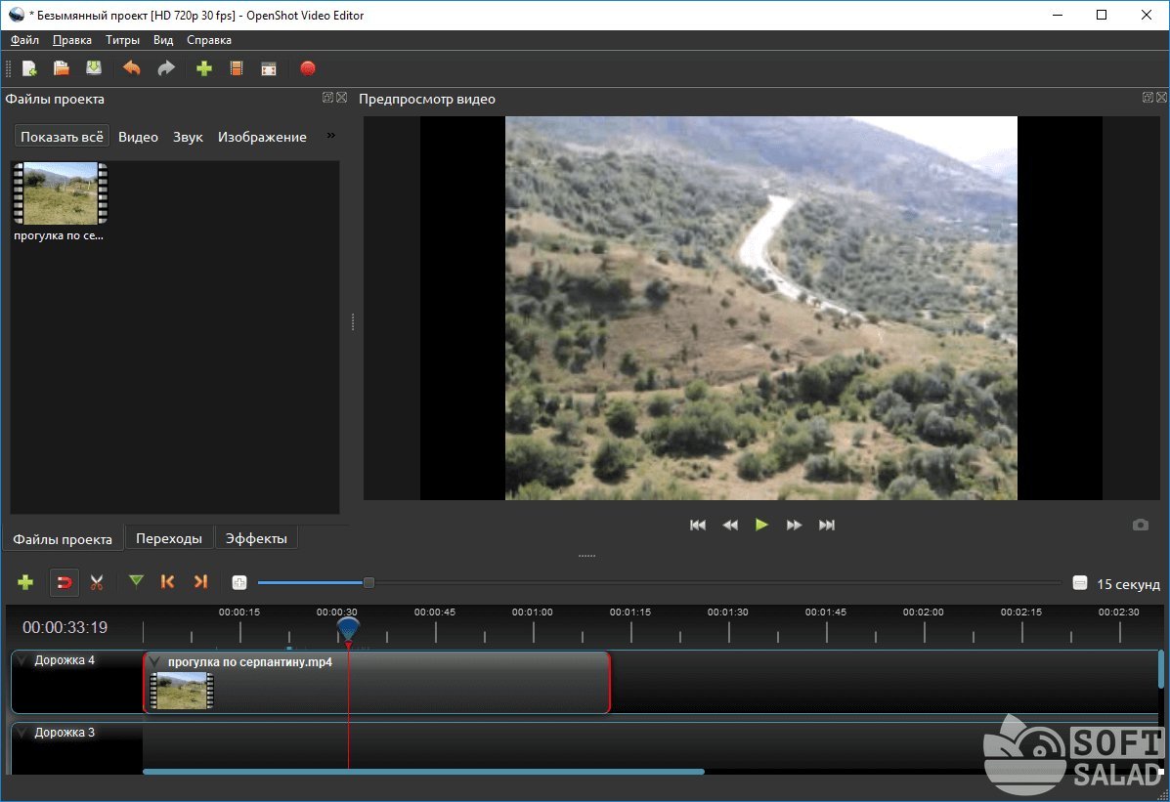Toggle the magnet snapping button

[65, 582]
